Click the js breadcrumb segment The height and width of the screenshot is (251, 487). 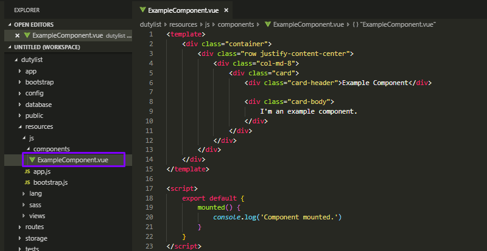[x=208, y=24]
